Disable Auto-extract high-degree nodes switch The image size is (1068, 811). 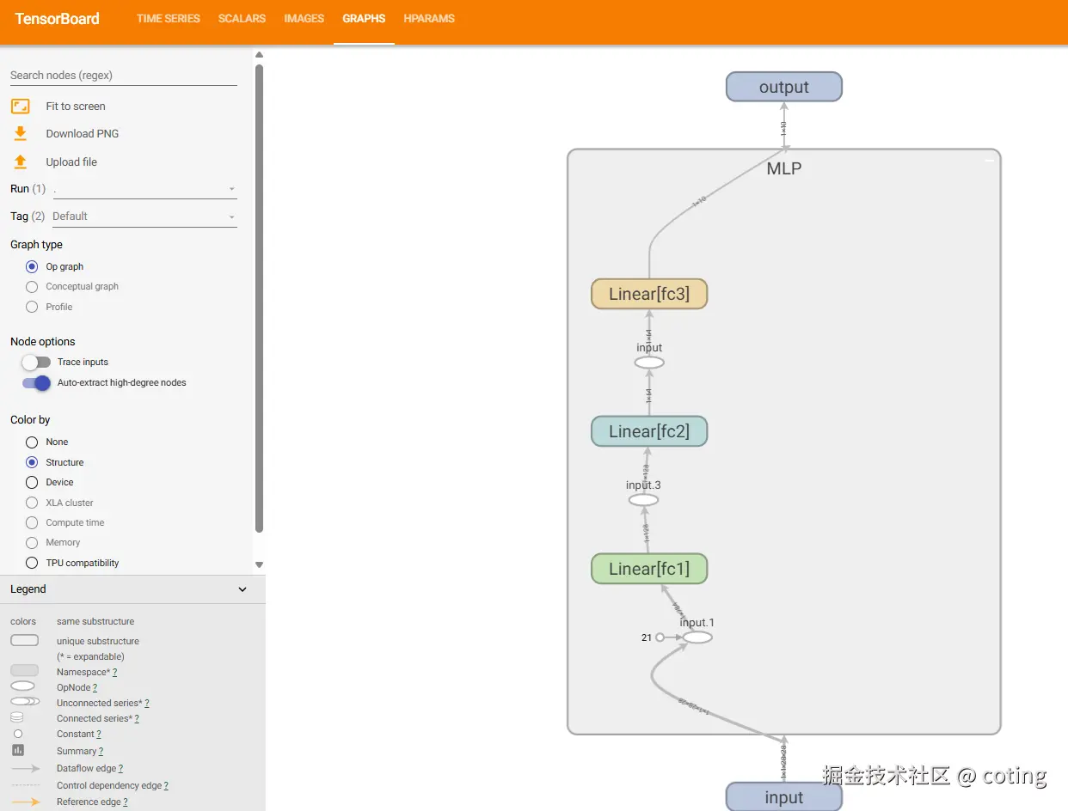point(36,382)
